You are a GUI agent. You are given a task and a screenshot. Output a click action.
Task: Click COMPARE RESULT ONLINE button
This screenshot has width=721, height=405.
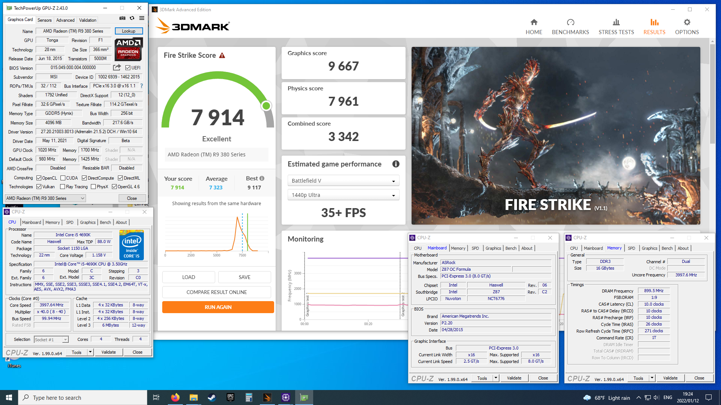(217, 292)
